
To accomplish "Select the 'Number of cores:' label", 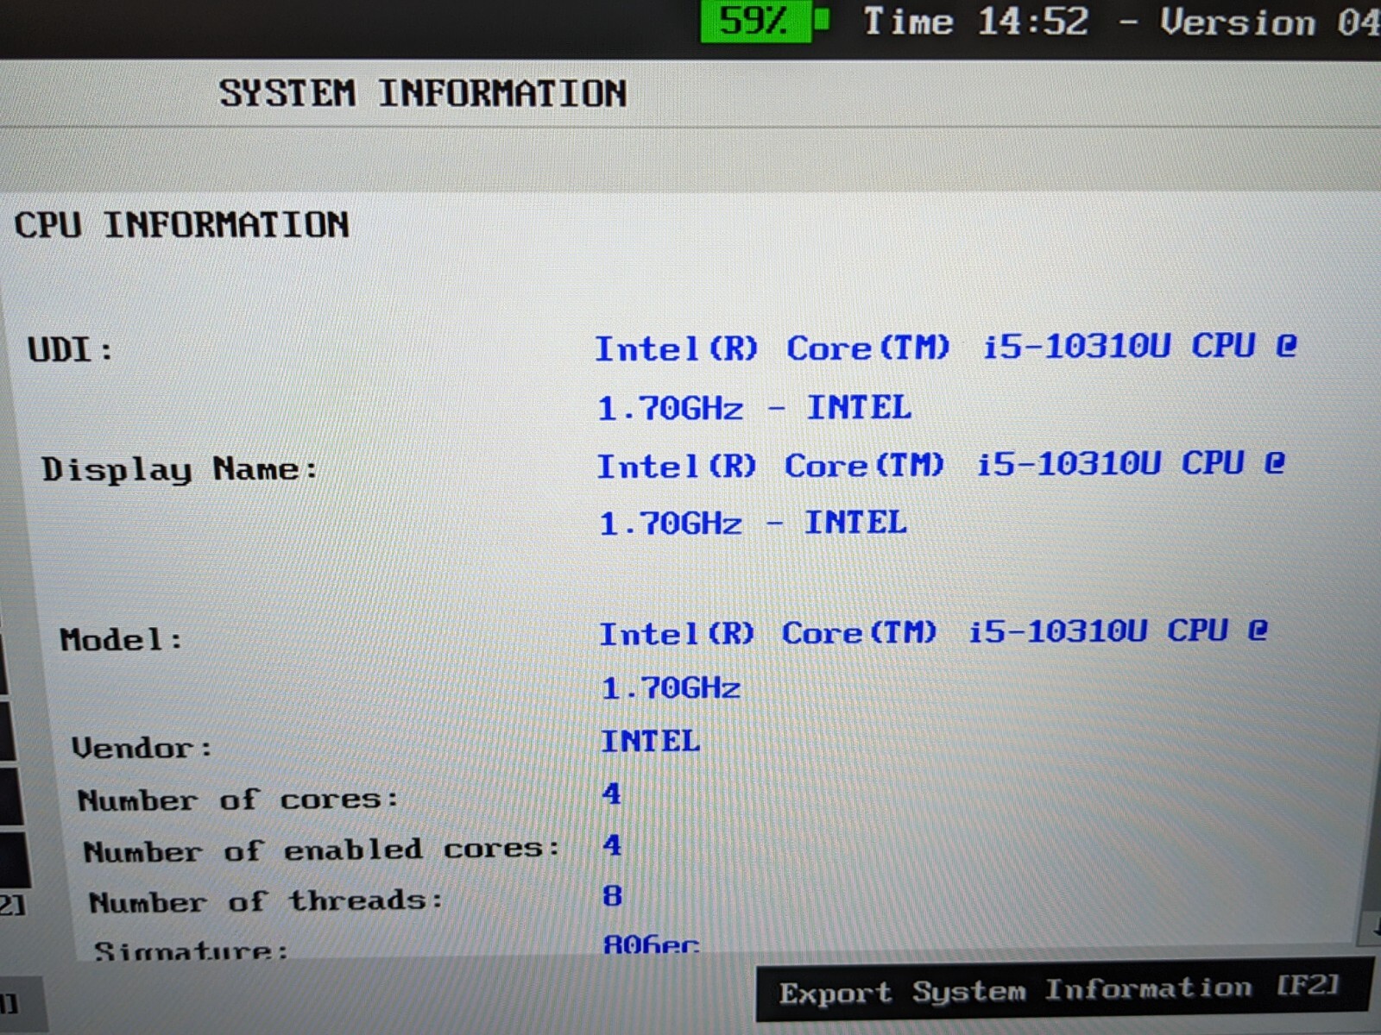I will point(238,800).
